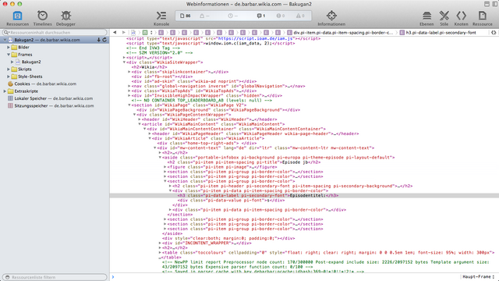Expand the Bakugan2 frame item

pyautogui.click(x=12, y=62)
